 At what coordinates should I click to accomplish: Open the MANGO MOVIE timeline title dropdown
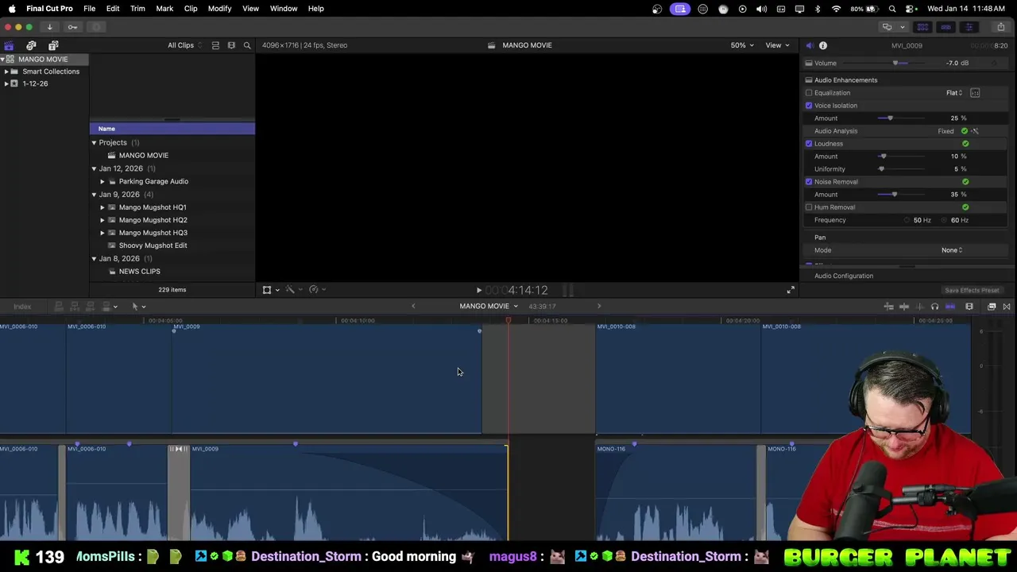pos(489,307)
